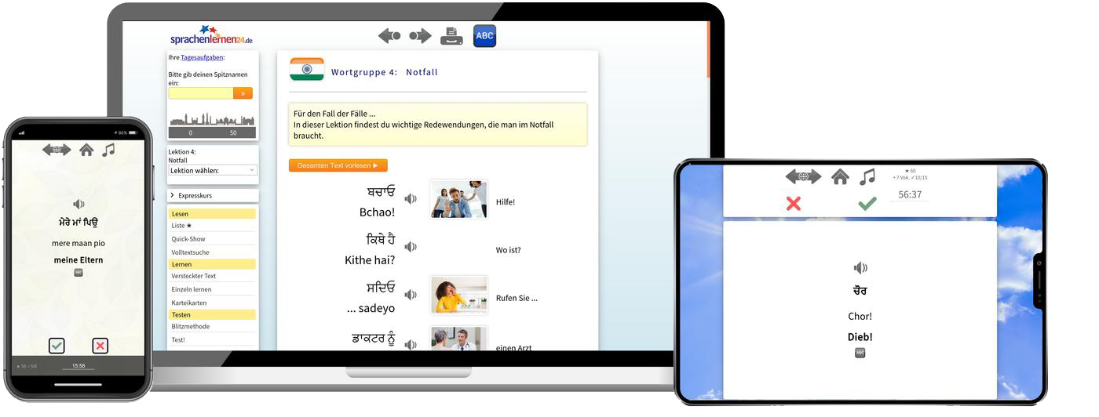Click the Wo ist? translation text

pos(509,250)
